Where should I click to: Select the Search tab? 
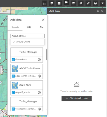coord(15,27)
